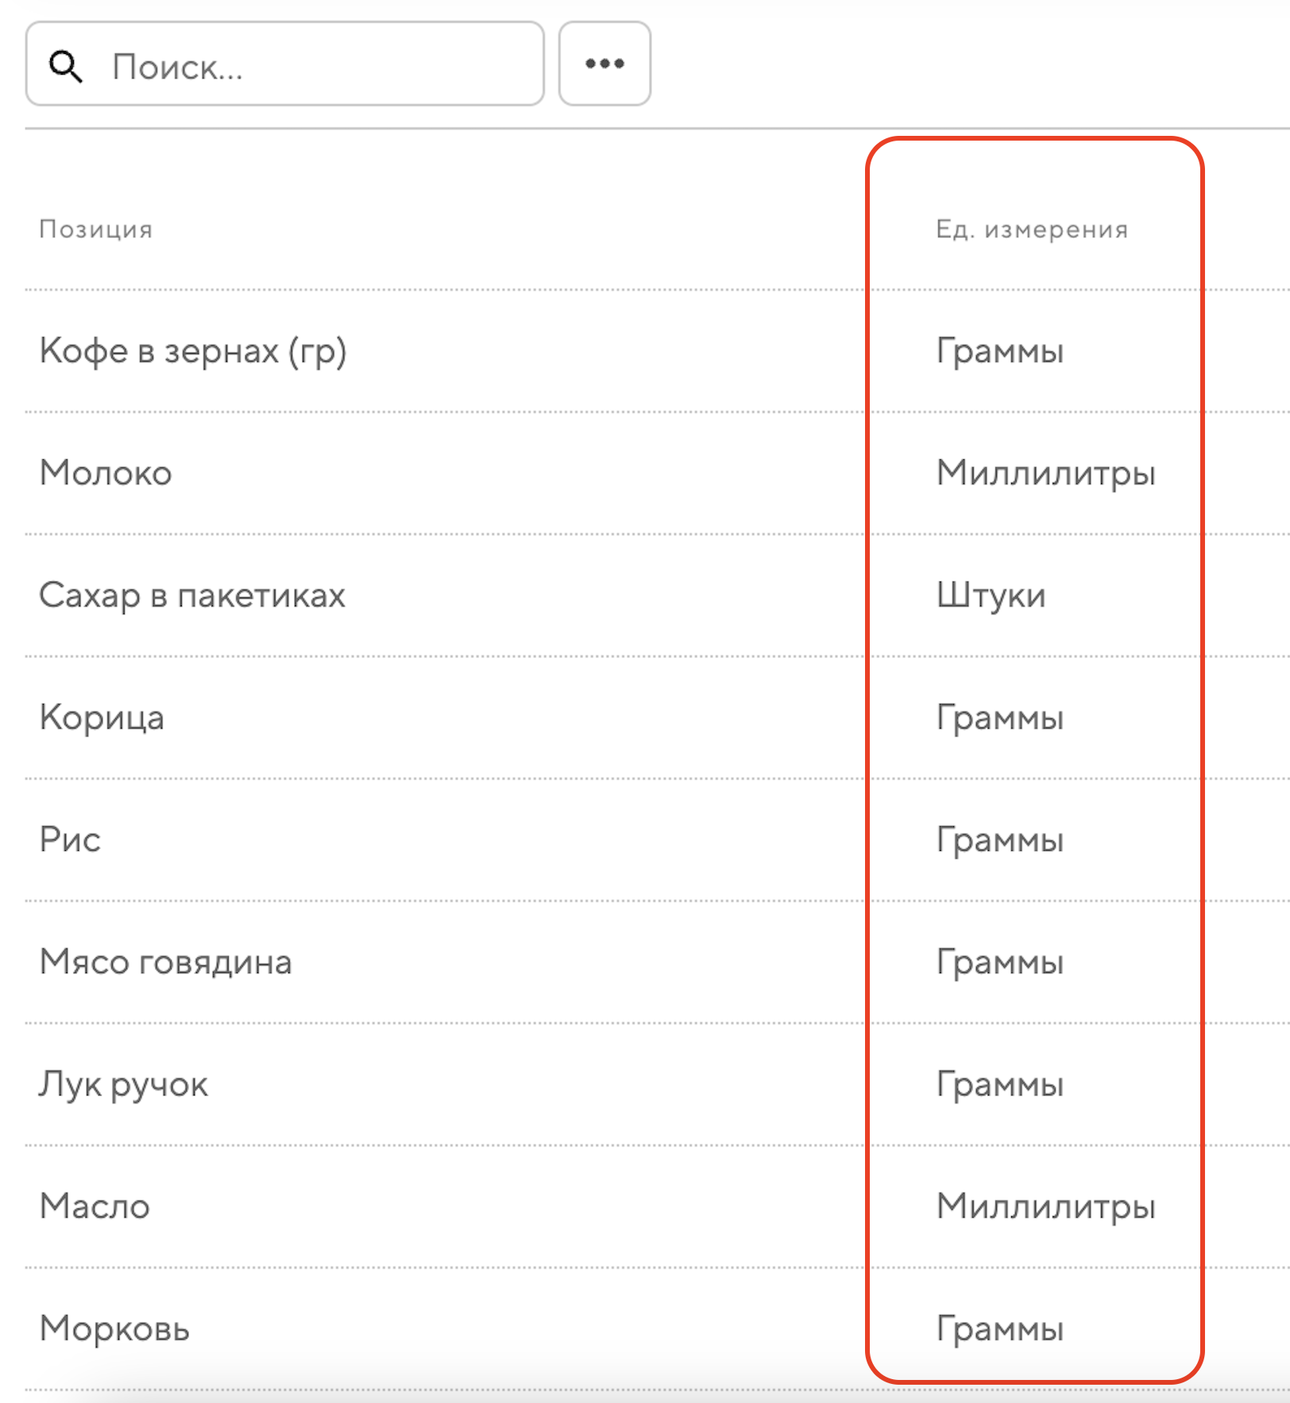The image size is (1290, 1403).
Task: Open the Масло position
Action: click(x=95, y=1207)
